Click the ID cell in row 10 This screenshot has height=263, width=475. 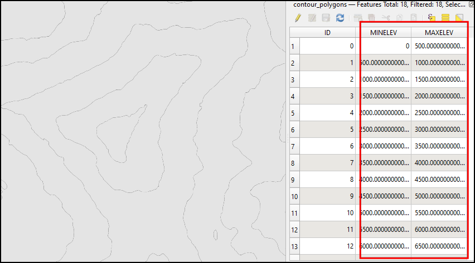(327, 196)
